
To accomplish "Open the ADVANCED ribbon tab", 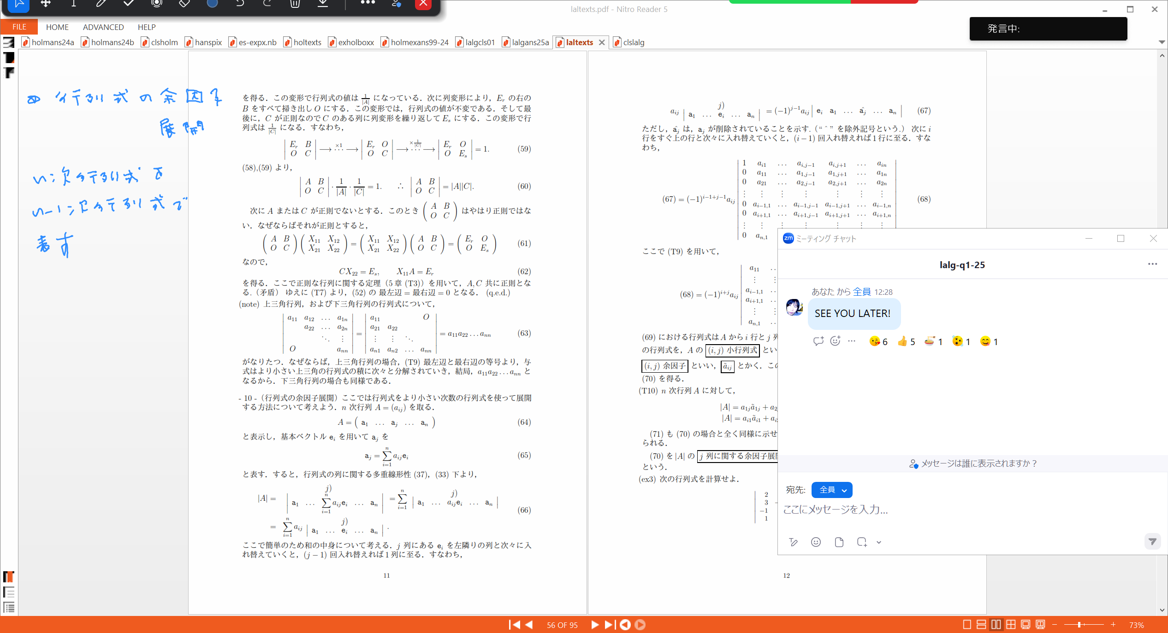I will tap(103, 27).
